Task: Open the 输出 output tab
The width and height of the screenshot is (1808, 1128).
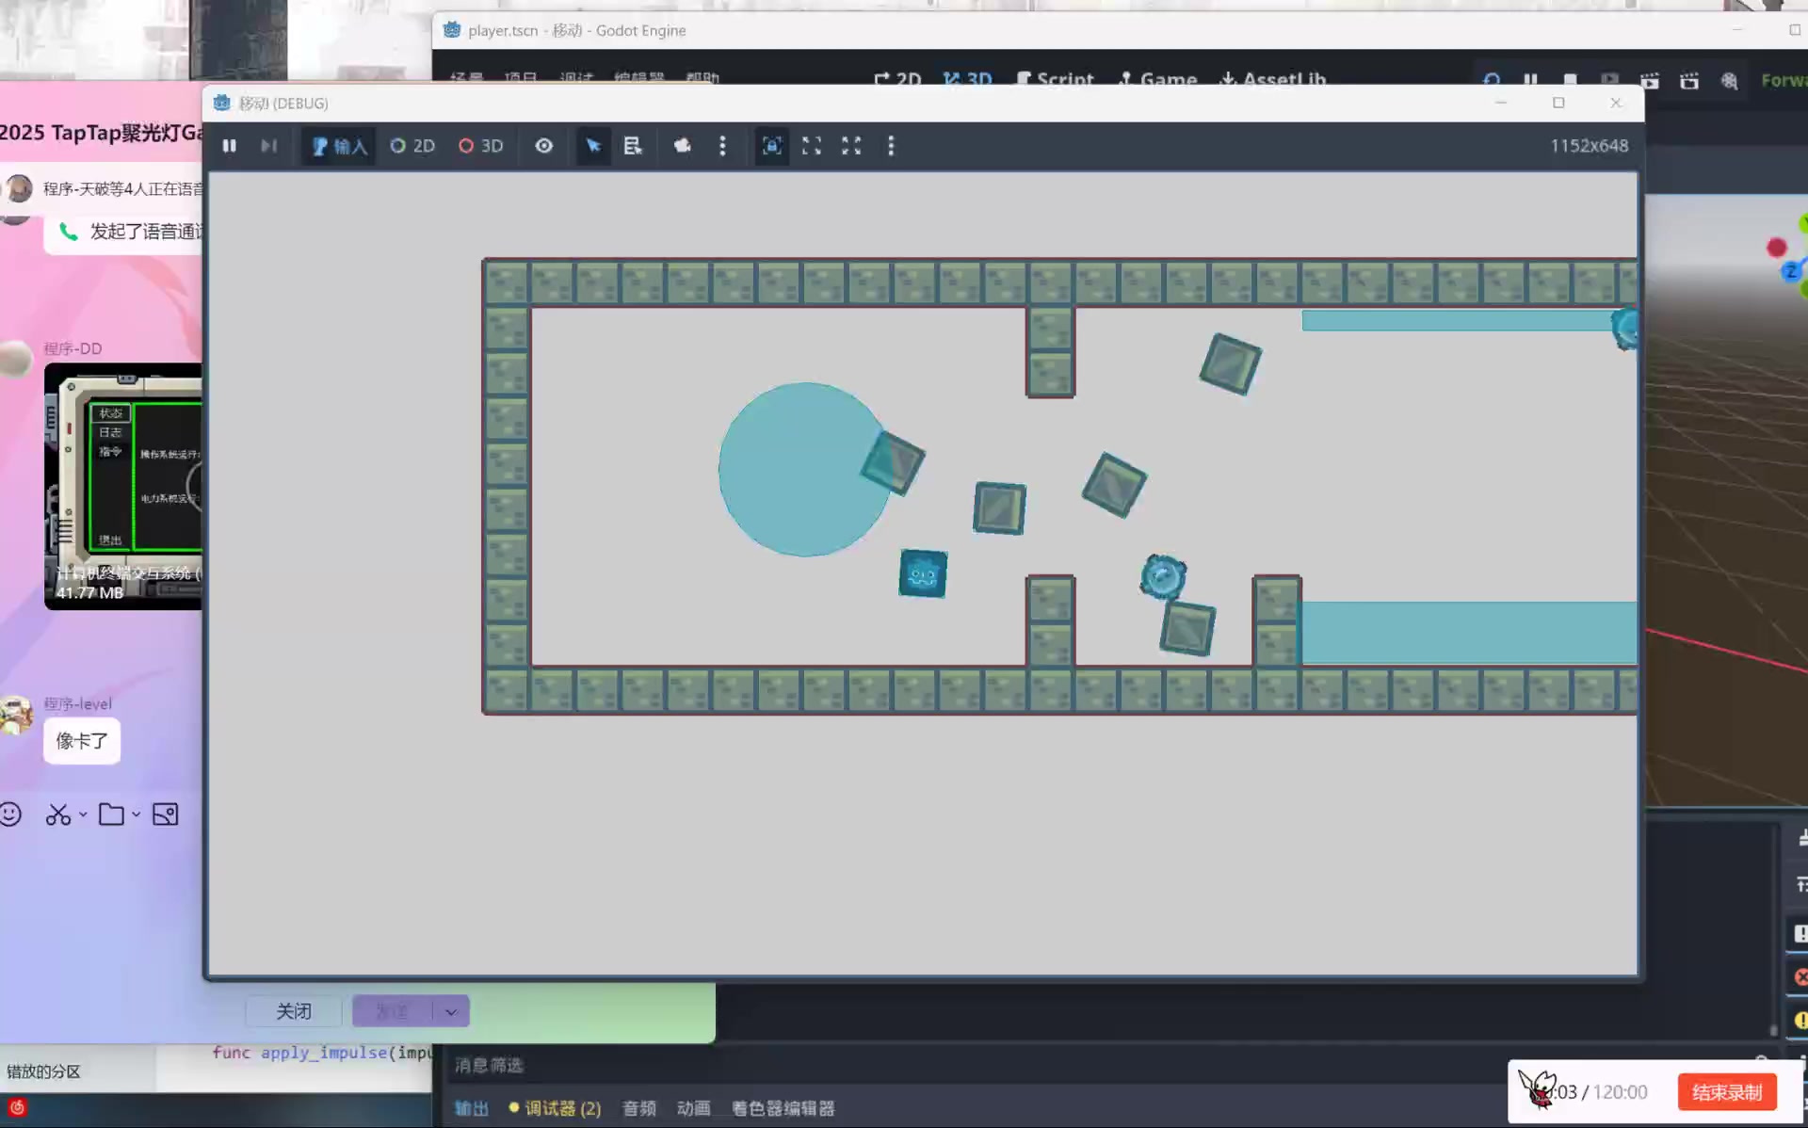Action: [x=471, y=1108]
